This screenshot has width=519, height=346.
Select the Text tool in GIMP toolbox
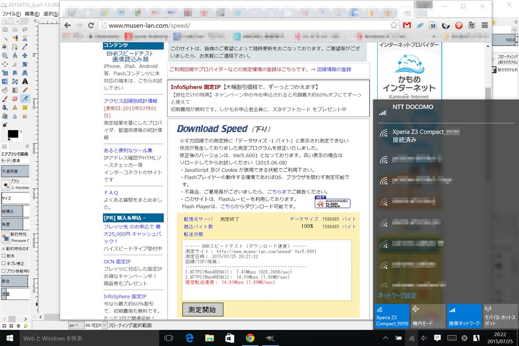25,82
